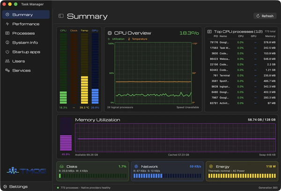Click the Disks drive icon
Viewport: 281px width, 191px height.
pos(62,167)
